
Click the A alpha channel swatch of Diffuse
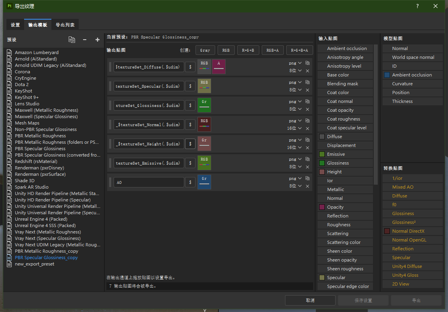pyautogui.click(x=218, y=66)
